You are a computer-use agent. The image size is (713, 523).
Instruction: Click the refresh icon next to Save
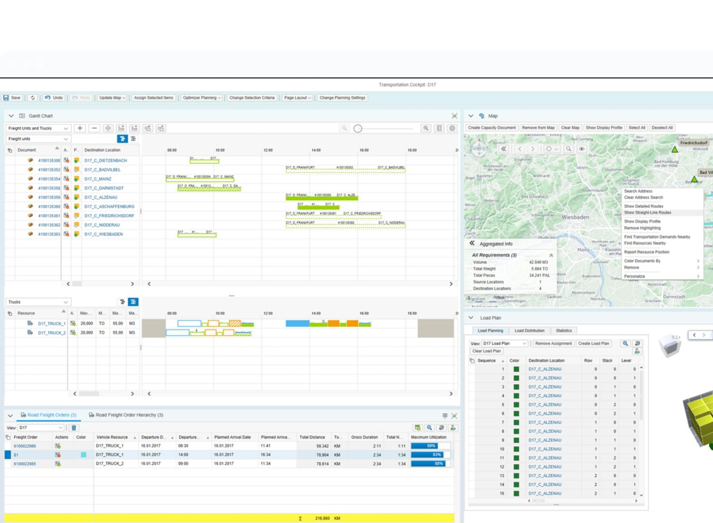33,98
